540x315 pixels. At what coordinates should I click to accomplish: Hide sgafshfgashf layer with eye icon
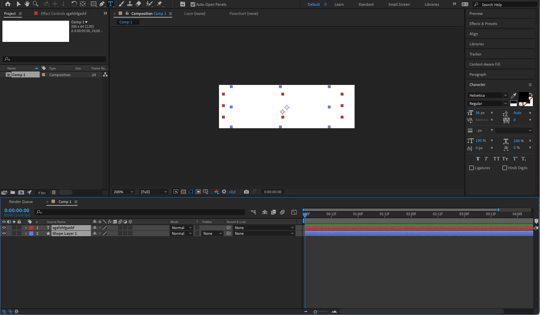pyautogui.click(x=4, y=228)
